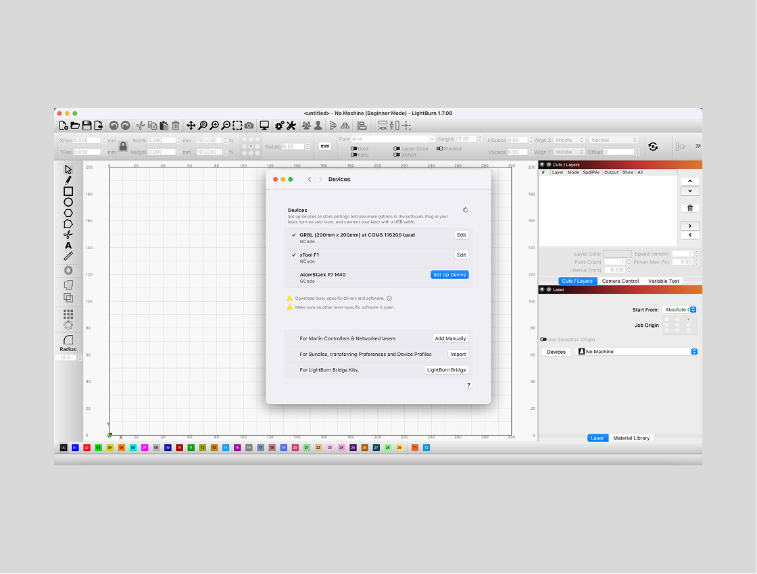Open the Normal text mode dropdown

pyautogui.click(x=614, y=140)
